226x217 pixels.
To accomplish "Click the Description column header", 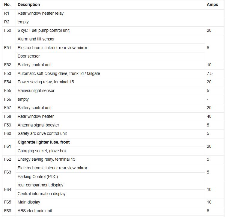I will 29,4.
